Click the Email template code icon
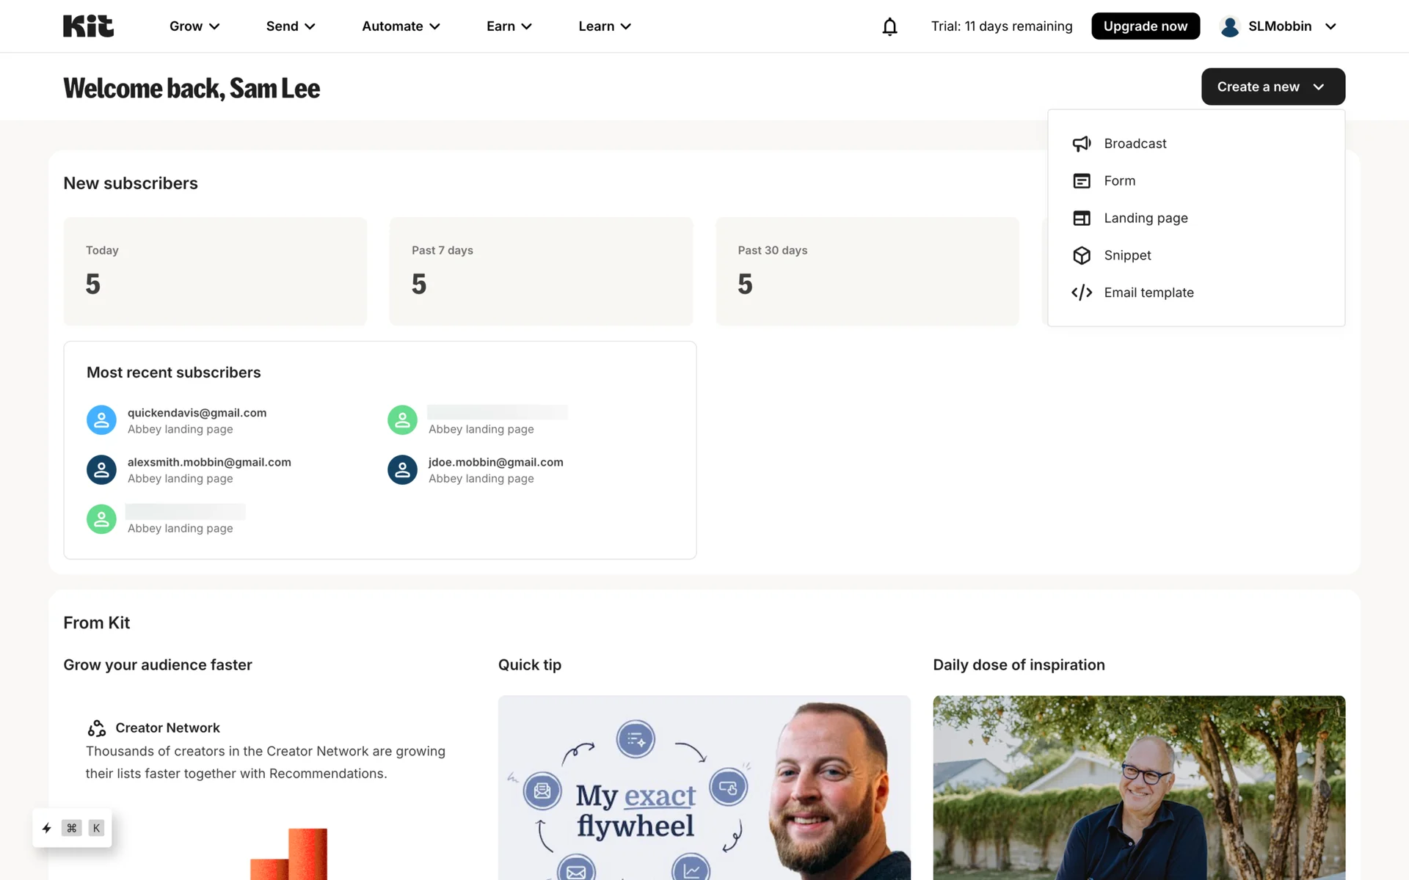Image resolution: width=1409 pixels, height=880 pixels. [1082, 293]
